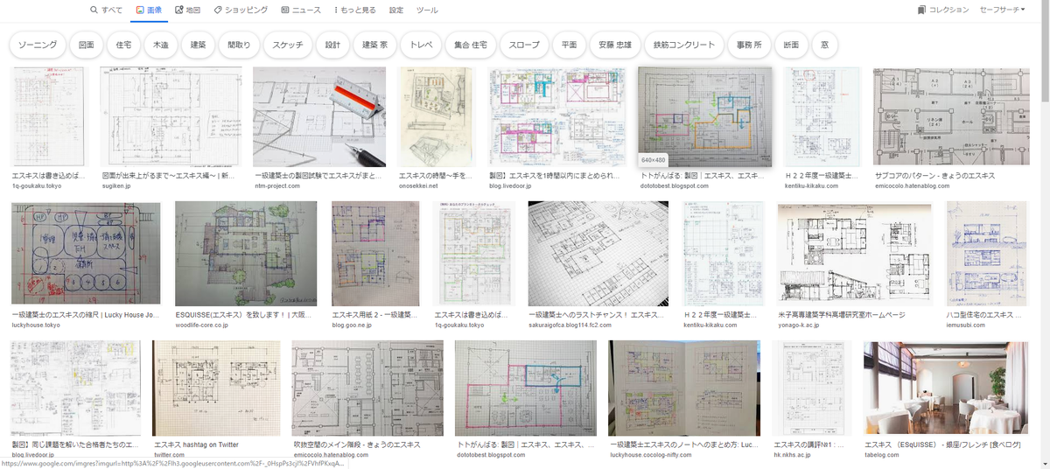1050x469 pixels.
Task: Visit the woodlife-core.co.jp source link
Action: pyautogui.click(x=201, y=325)
